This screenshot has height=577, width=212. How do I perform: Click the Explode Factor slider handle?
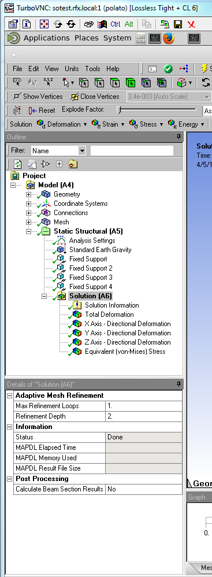[118, 110]
